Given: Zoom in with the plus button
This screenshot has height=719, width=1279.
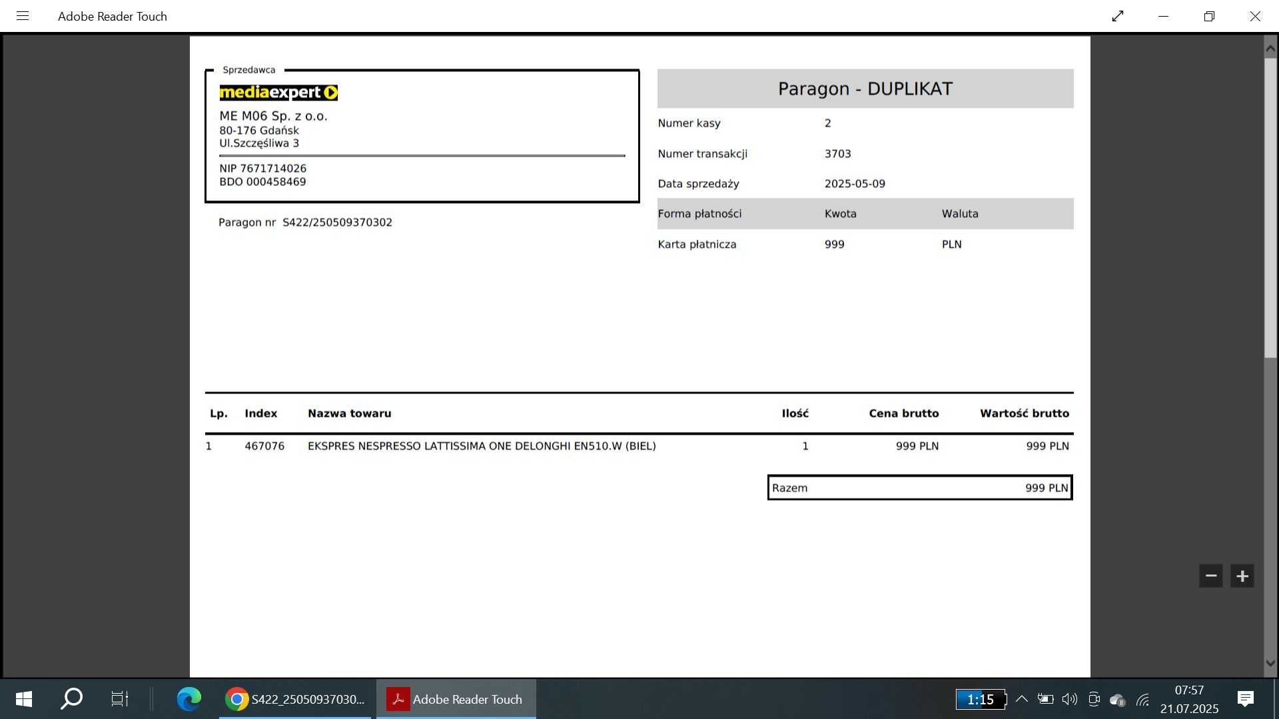Looking at the screenshot, I should [1242, 576].
